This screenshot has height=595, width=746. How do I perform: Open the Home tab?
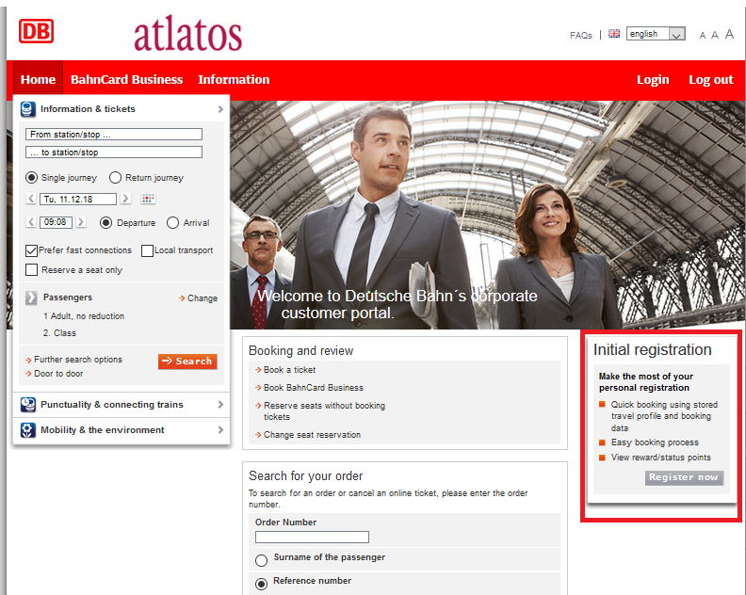coord(38,79)
